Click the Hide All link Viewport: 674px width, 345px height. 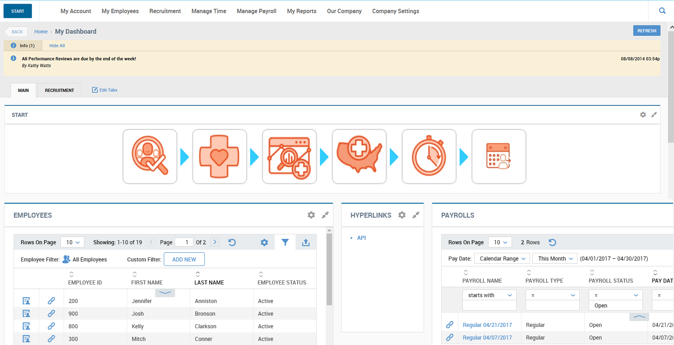coord(57,46)
